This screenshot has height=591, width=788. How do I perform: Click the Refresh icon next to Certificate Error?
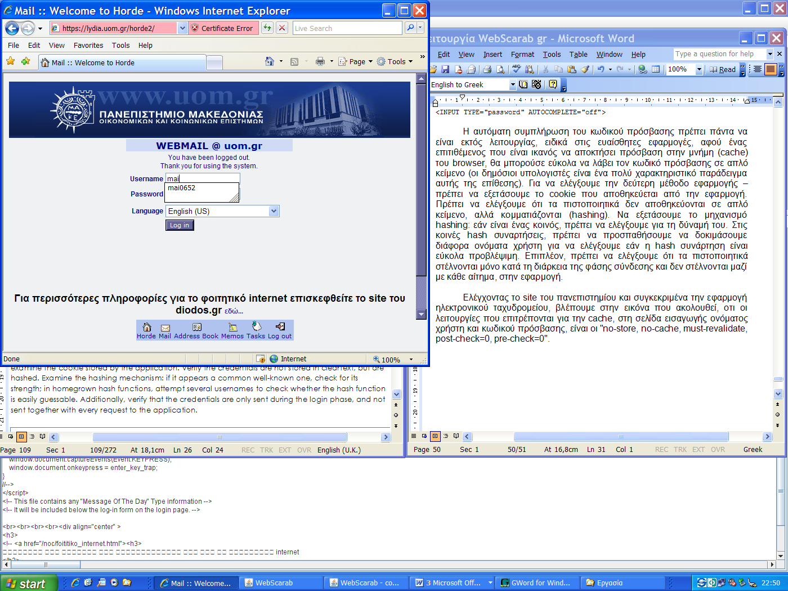(267, 28)
